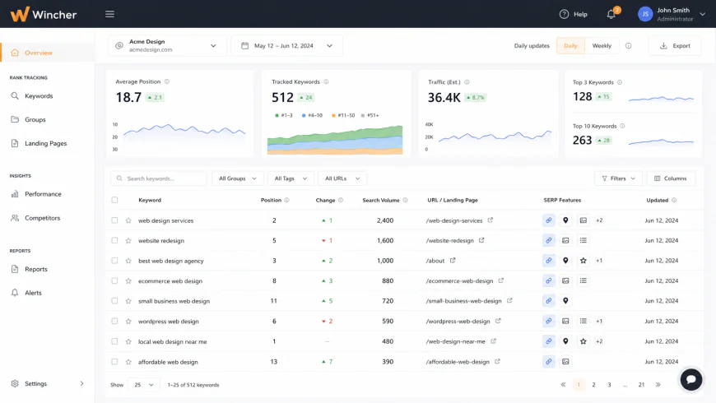Viewport: 716px width, 403px height.
Task: Go to page 2 of keywords
Action: (593, 385)
